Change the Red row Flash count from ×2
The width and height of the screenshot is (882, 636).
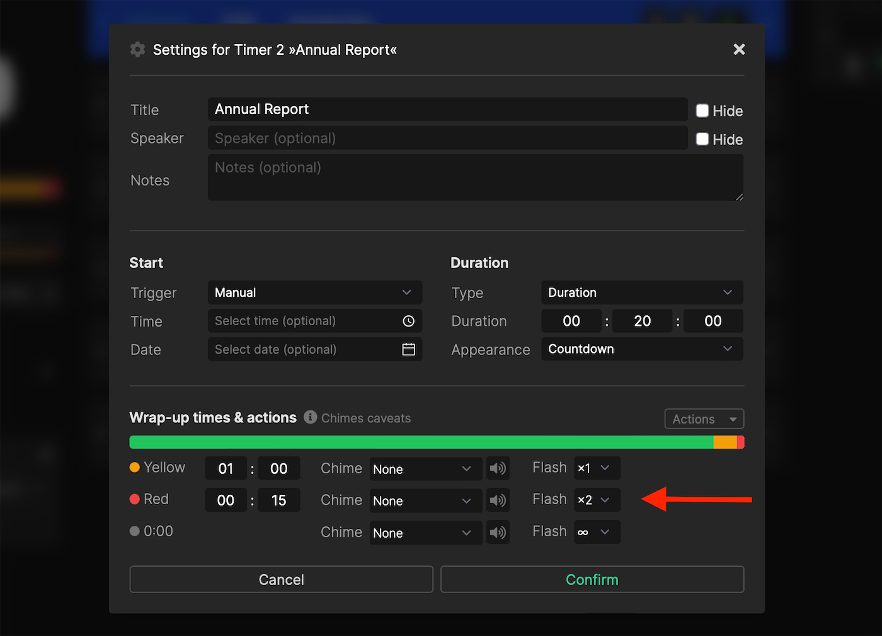click(x=596, y=500)
